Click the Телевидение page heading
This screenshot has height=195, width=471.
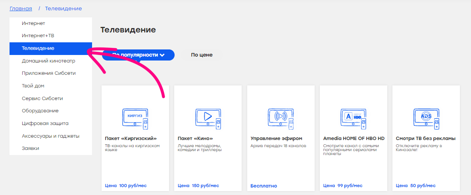[x=128, y=30]
